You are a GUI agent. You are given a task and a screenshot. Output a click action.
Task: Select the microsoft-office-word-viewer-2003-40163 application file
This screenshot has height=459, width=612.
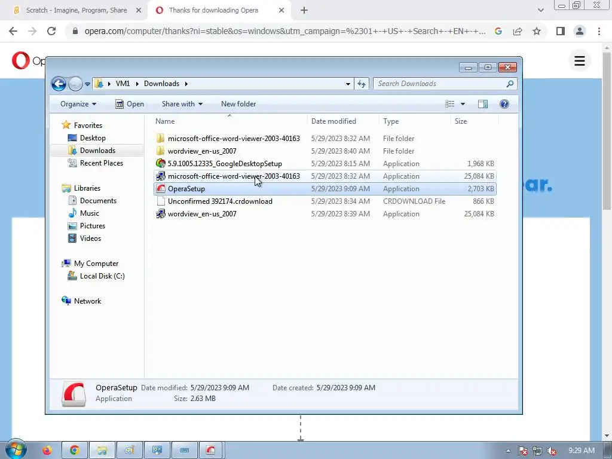pos(325,176)
